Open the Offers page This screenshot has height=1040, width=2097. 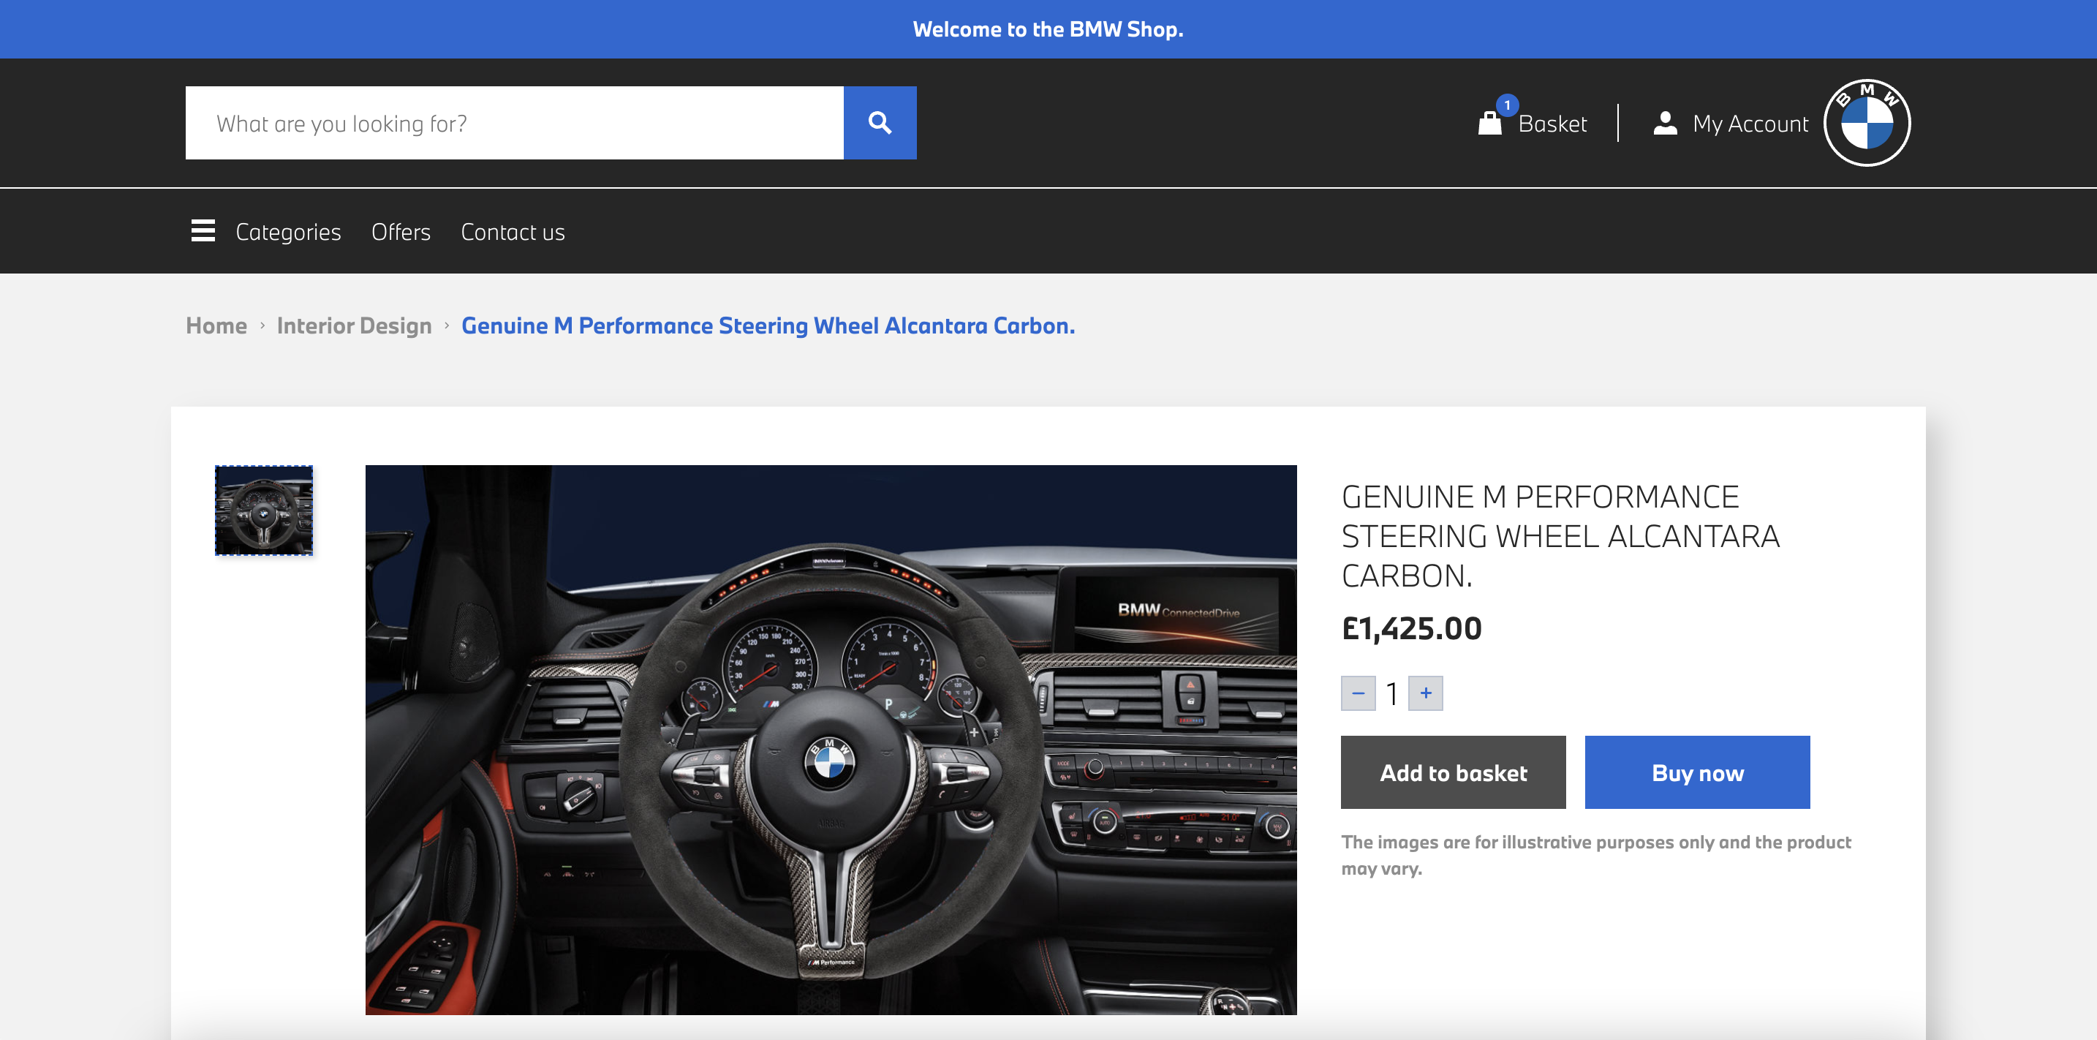point(401,232)
